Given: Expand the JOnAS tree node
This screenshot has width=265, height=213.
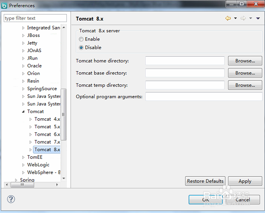Looking at the screenshot, I should pos(24,51).
